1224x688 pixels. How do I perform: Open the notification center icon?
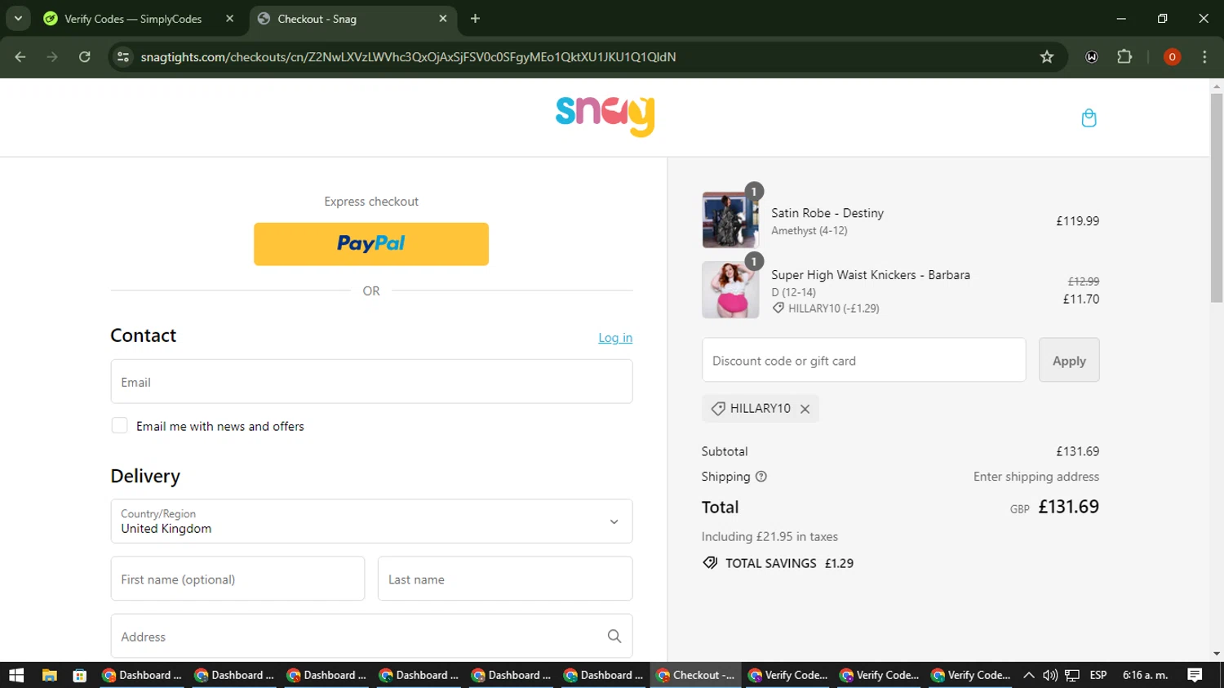coord(1195,675)
